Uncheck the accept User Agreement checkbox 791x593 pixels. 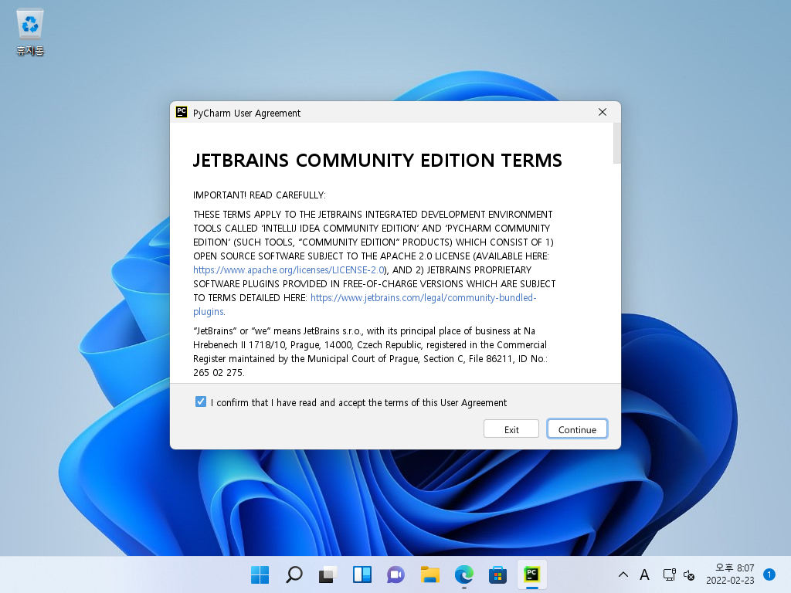tap(201, 402)
